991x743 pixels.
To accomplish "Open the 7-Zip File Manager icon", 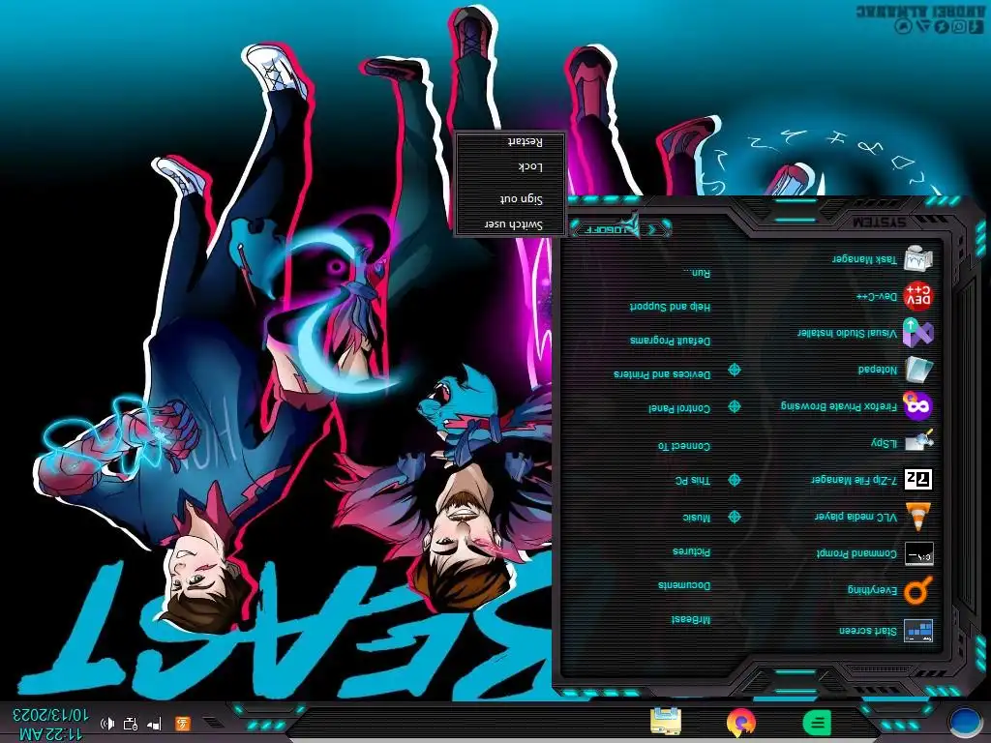I will tap(917, 480).
